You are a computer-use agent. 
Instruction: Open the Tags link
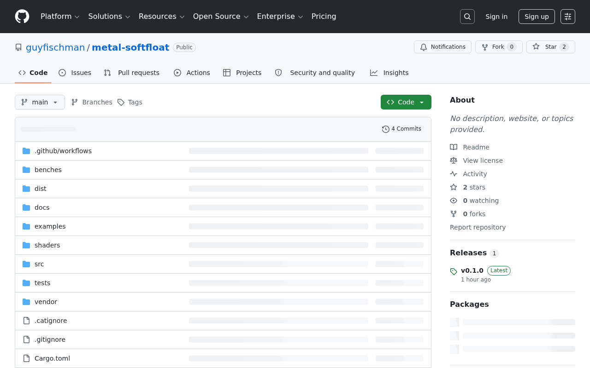(130, 102)
